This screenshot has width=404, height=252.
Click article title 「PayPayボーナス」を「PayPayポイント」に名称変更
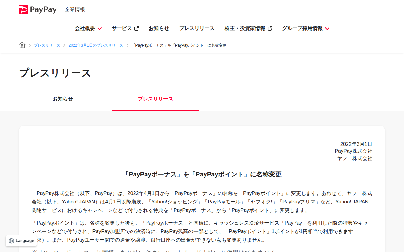tap(202, 174)
